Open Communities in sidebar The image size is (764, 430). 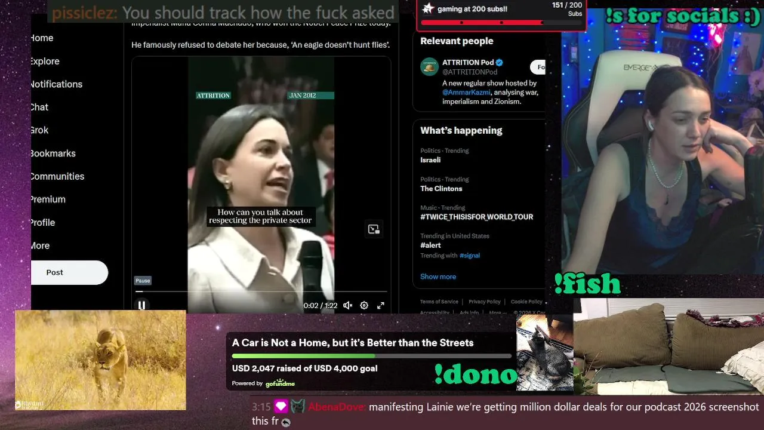[x=57, y=176]
